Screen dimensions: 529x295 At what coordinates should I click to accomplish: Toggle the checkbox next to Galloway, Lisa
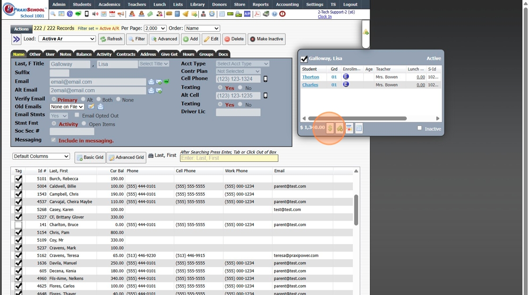tap(304, 59)
